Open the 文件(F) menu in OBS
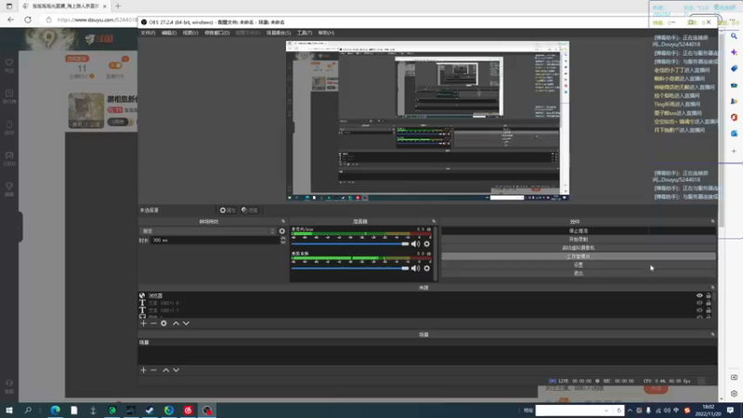The height and width of the screenshot is (418, 743). [x=148, y=33]
